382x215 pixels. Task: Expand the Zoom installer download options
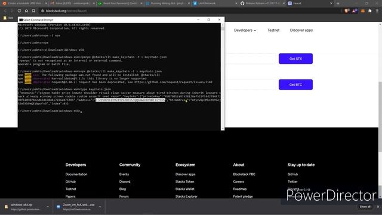pyautogui.click(x=100, y=207)
